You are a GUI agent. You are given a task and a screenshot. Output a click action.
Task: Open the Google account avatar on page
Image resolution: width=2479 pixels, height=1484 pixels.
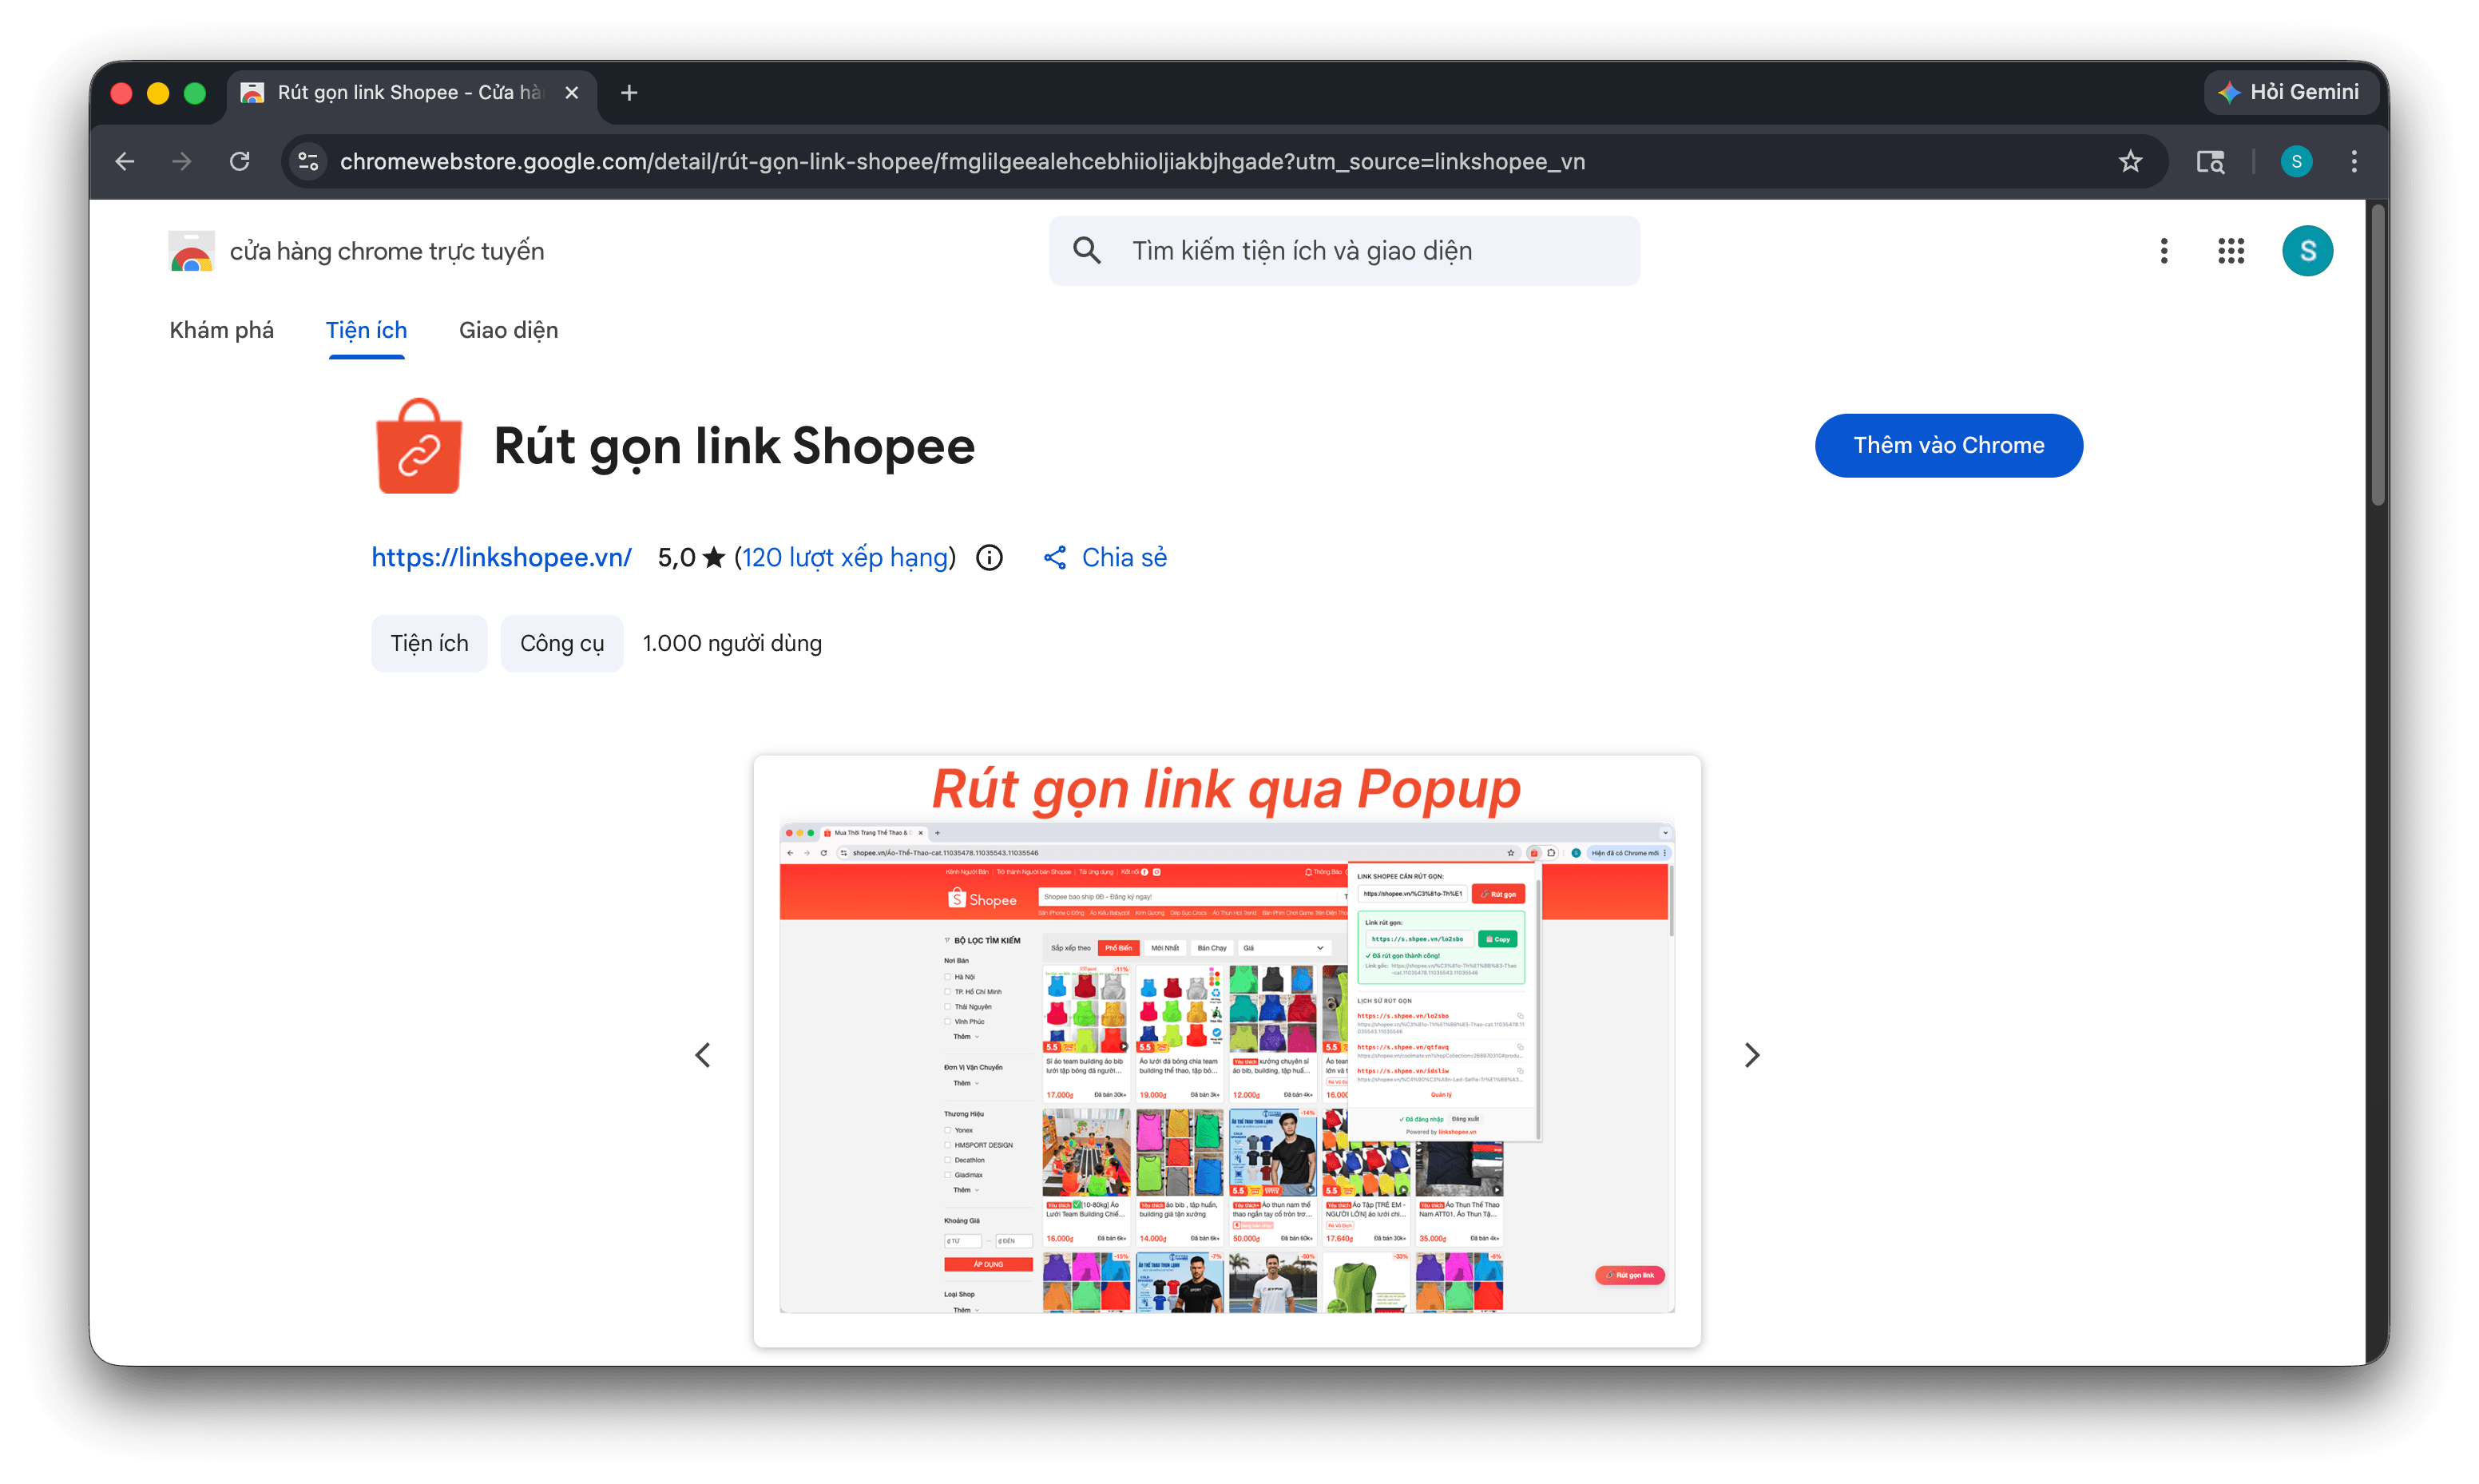(x=2307, y=251)
